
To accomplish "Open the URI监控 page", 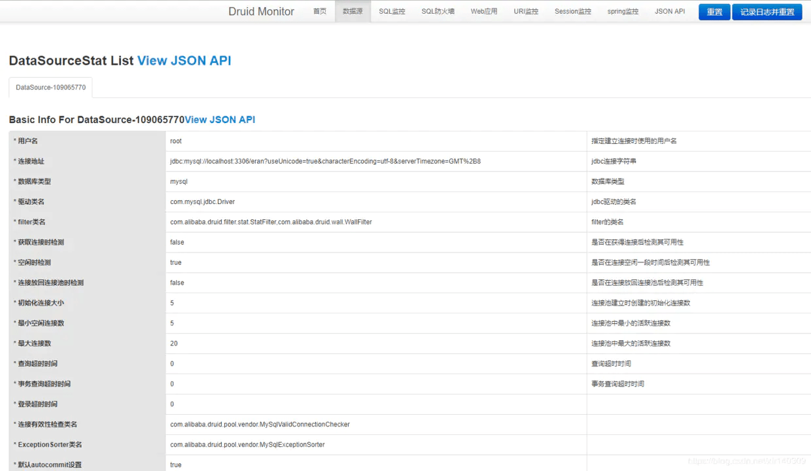I will pyautogui.click(x=526, y=12).
